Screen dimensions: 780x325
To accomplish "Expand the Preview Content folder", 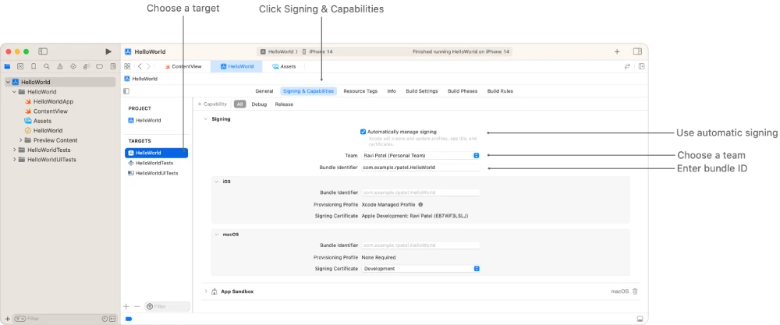I will 21,140.
